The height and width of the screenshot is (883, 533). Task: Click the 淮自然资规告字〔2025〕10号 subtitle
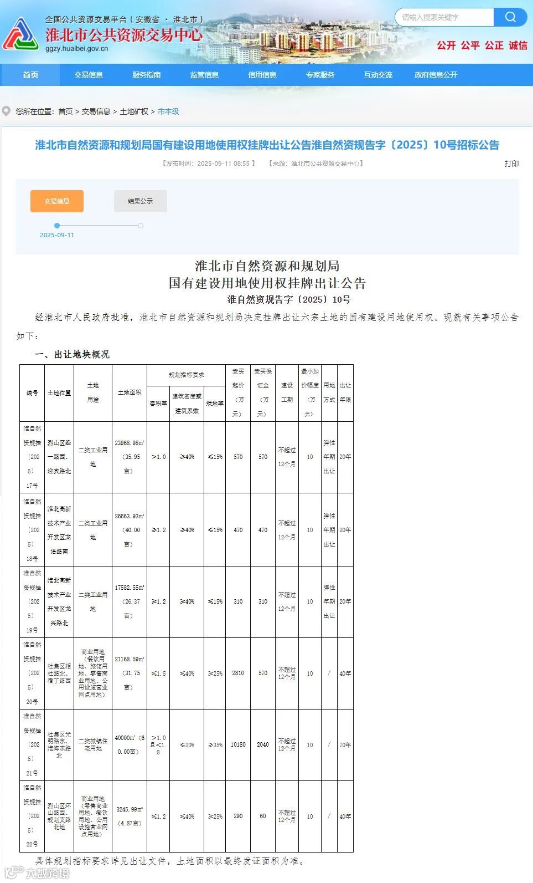289,300
